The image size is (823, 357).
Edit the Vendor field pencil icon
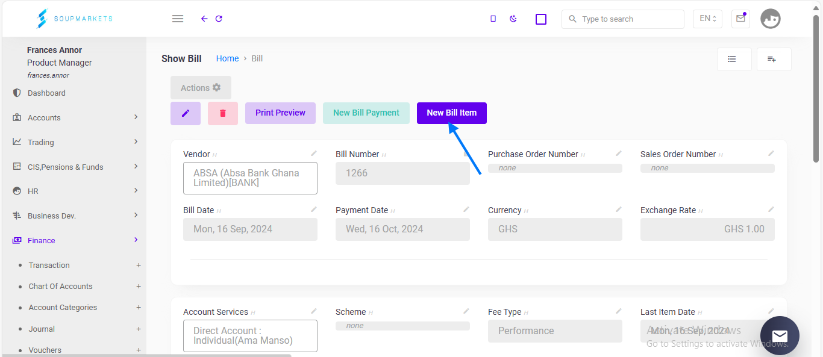coord(314,154)
